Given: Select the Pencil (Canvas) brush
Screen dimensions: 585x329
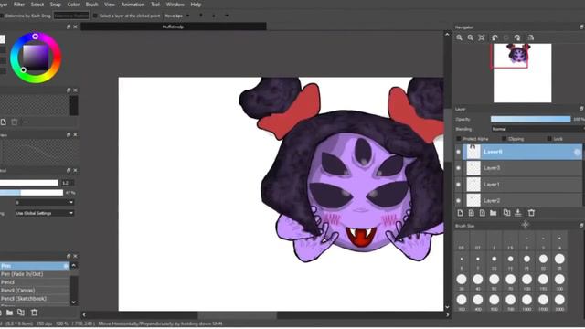Looking at the screenshot, I should pyautogui.click(x=35, y=291).
